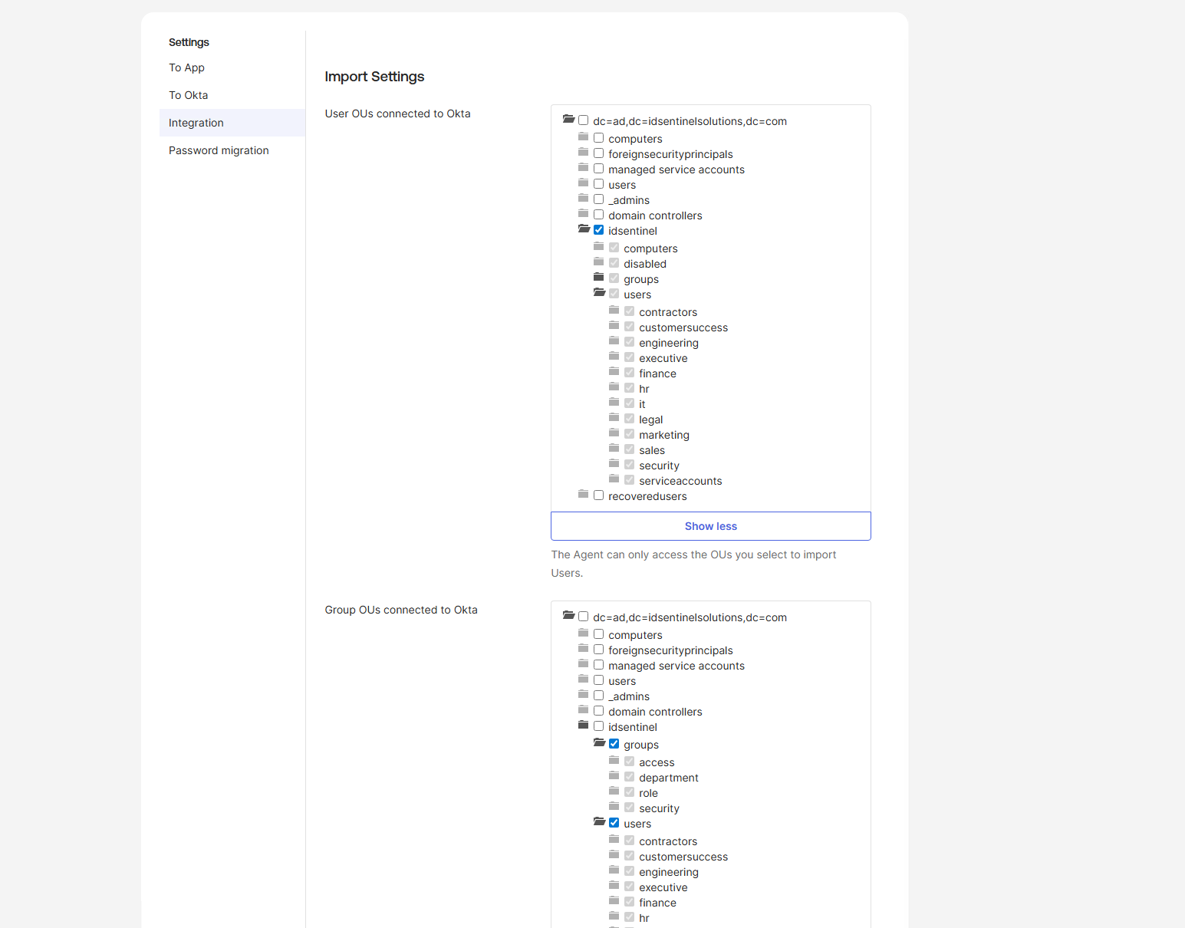Click folder icon beside security in User OUs users

coord(614,464)
